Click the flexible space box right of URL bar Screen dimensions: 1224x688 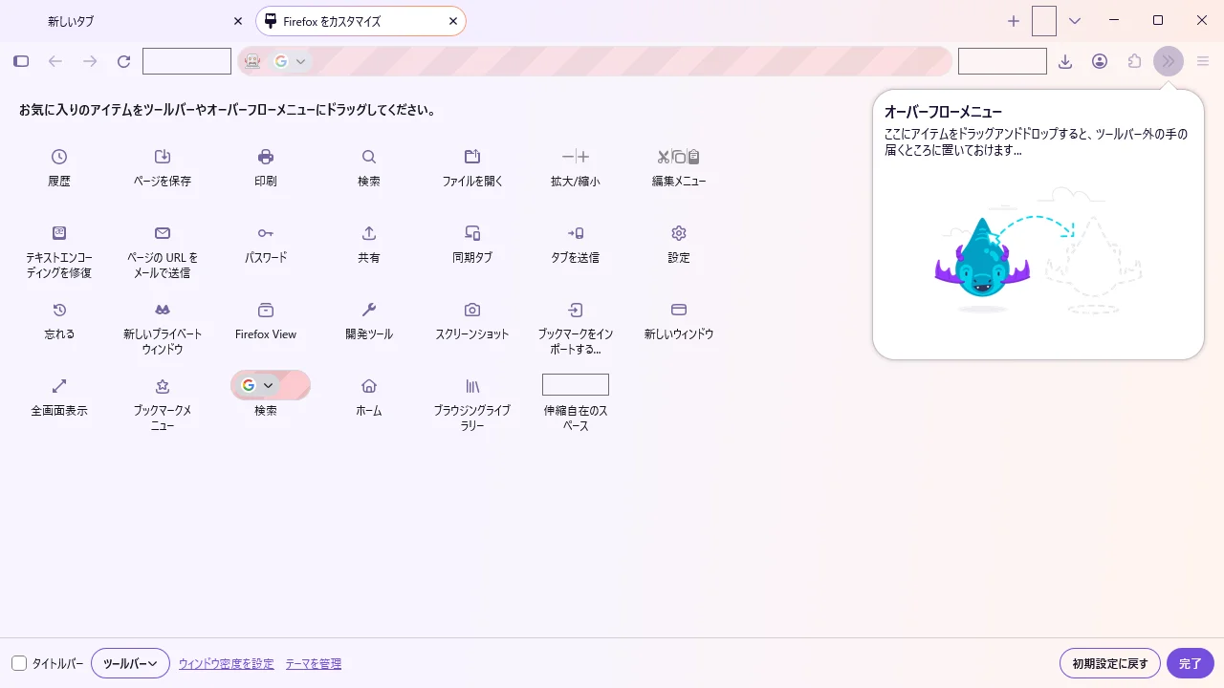1002,61
